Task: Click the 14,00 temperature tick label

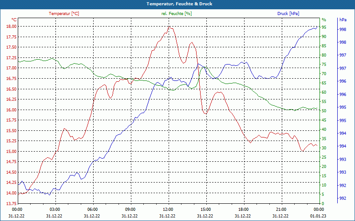Action: [x=11, y=193]
